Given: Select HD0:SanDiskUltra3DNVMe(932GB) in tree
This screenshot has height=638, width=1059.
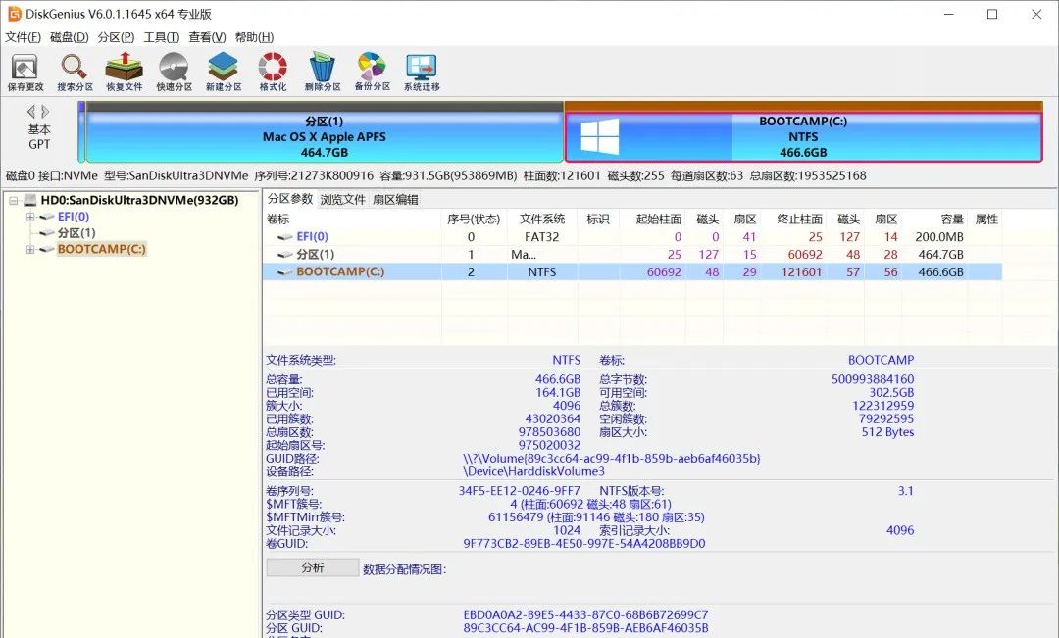Looking at the screenshot, I should (139, 201).
